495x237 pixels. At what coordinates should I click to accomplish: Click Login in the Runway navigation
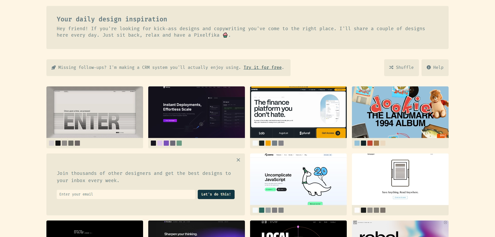click(331, 89)
